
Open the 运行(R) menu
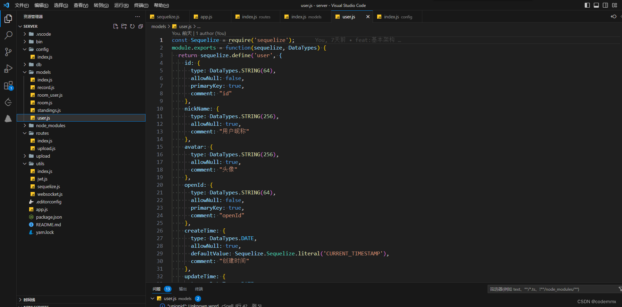(x=121, y=5)
